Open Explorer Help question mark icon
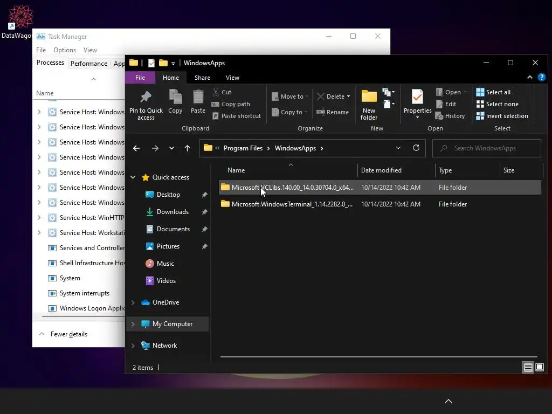 pos(541,78)
